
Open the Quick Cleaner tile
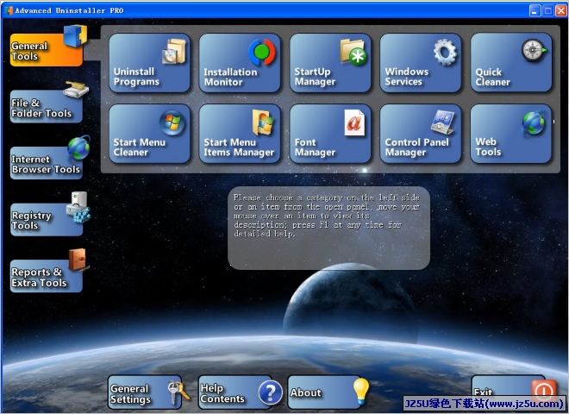(x=511, y=63)
